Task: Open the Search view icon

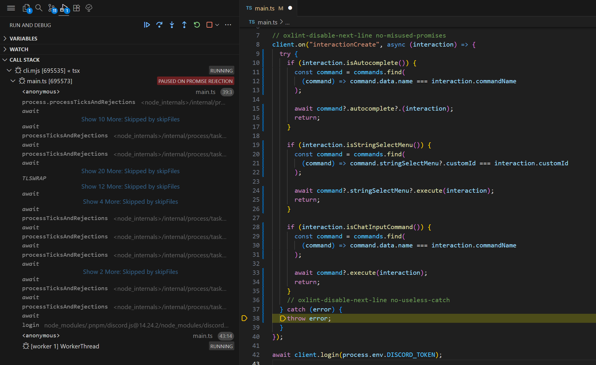Action: [x=39, y=8]
